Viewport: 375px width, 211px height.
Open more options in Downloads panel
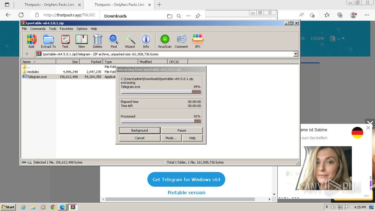[x=188, y=16]
